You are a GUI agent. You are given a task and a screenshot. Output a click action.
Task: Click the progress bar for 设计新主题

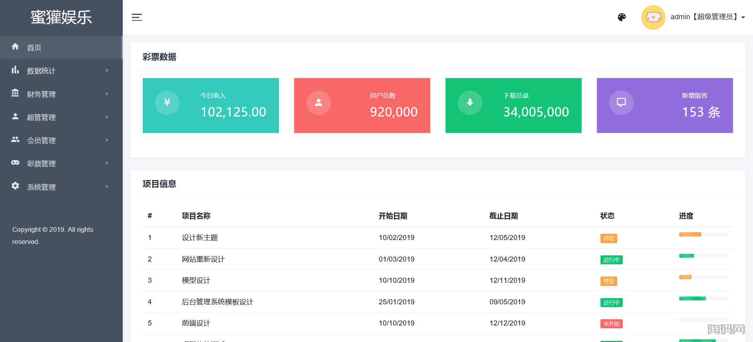pyautogui.click(x=703, y=235)
